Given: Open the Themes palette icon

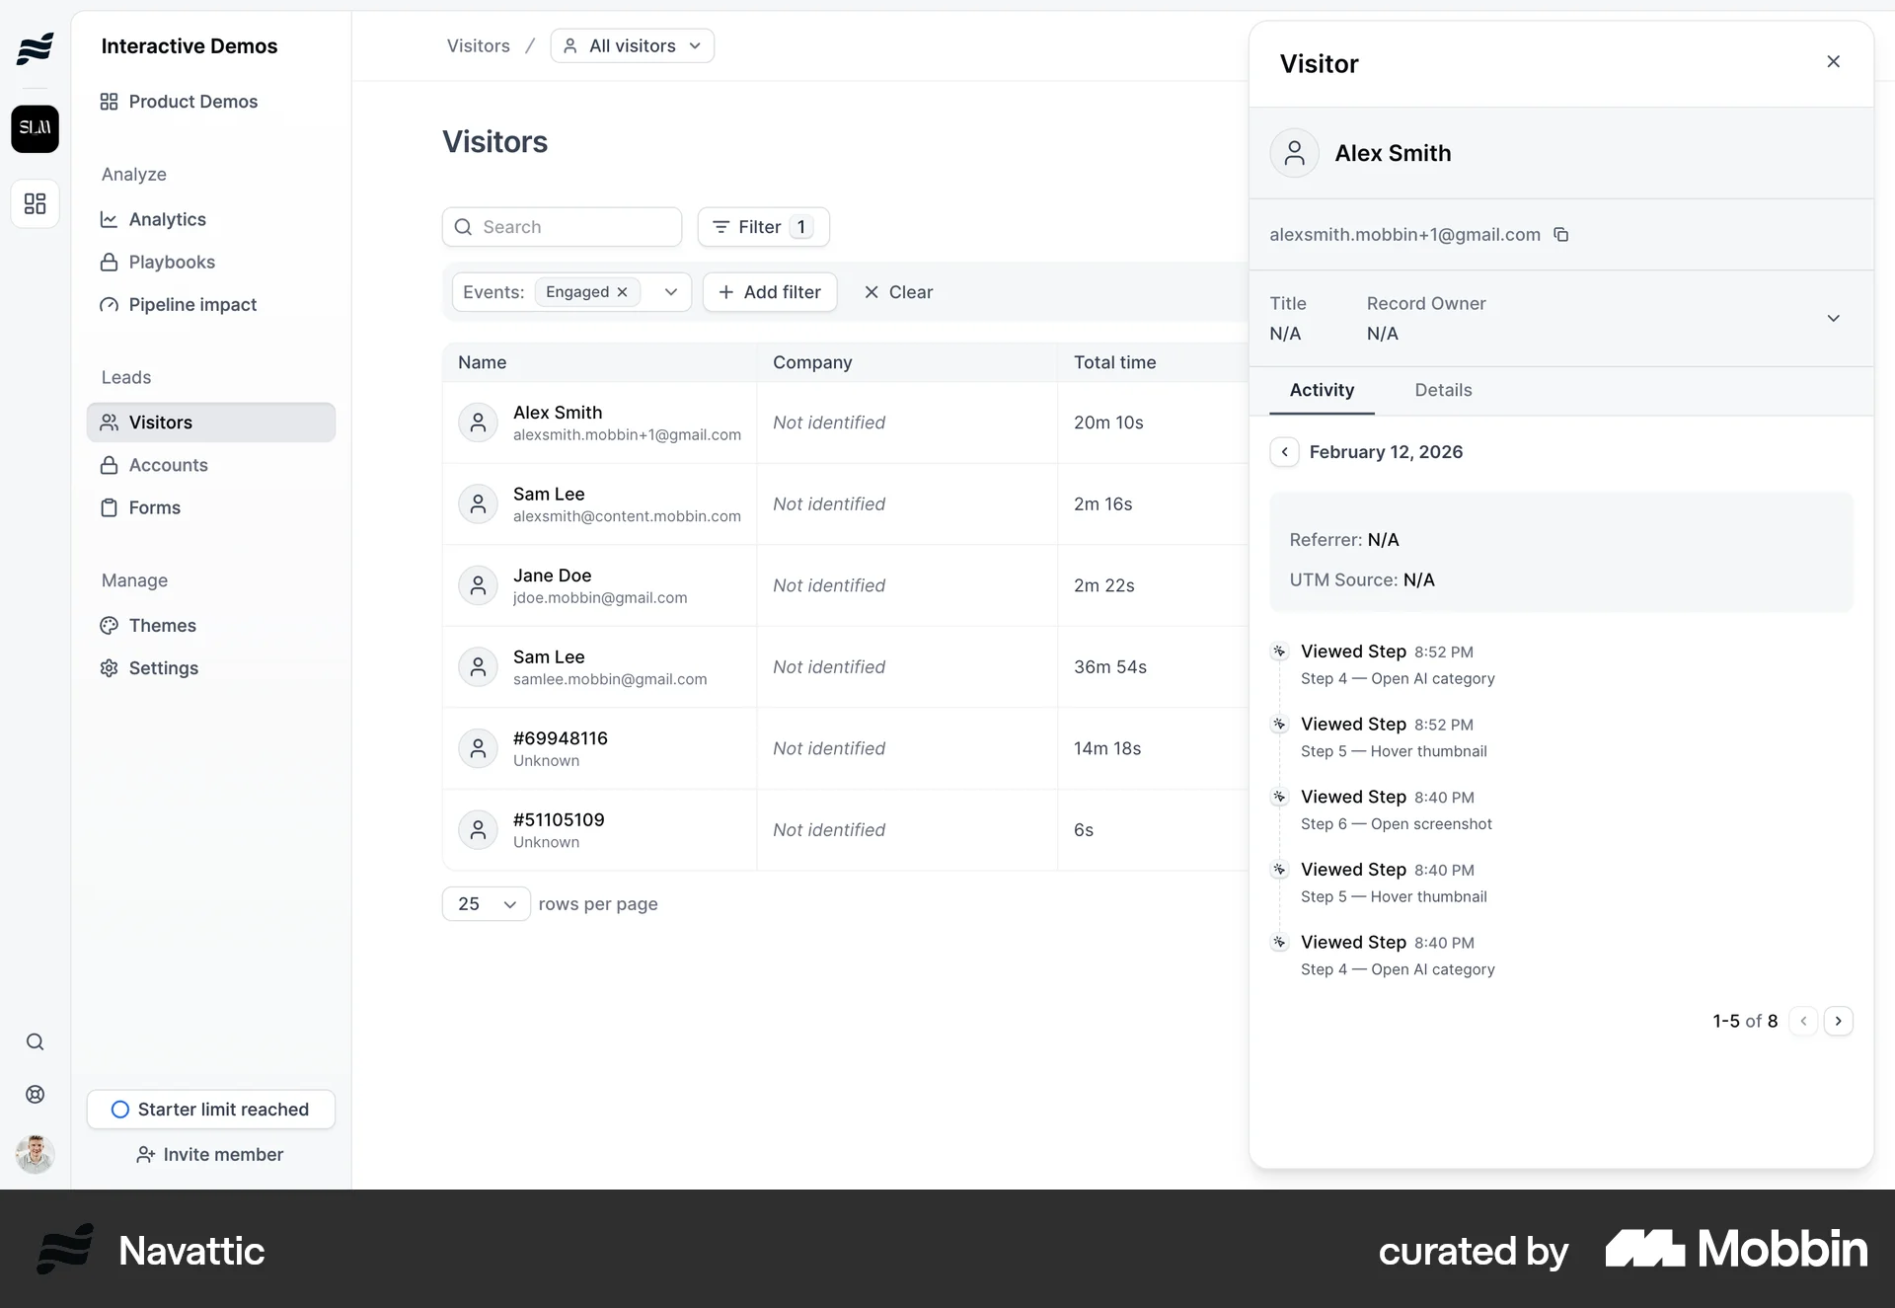Looking at the screenshot, I should (x=109, y=625).
